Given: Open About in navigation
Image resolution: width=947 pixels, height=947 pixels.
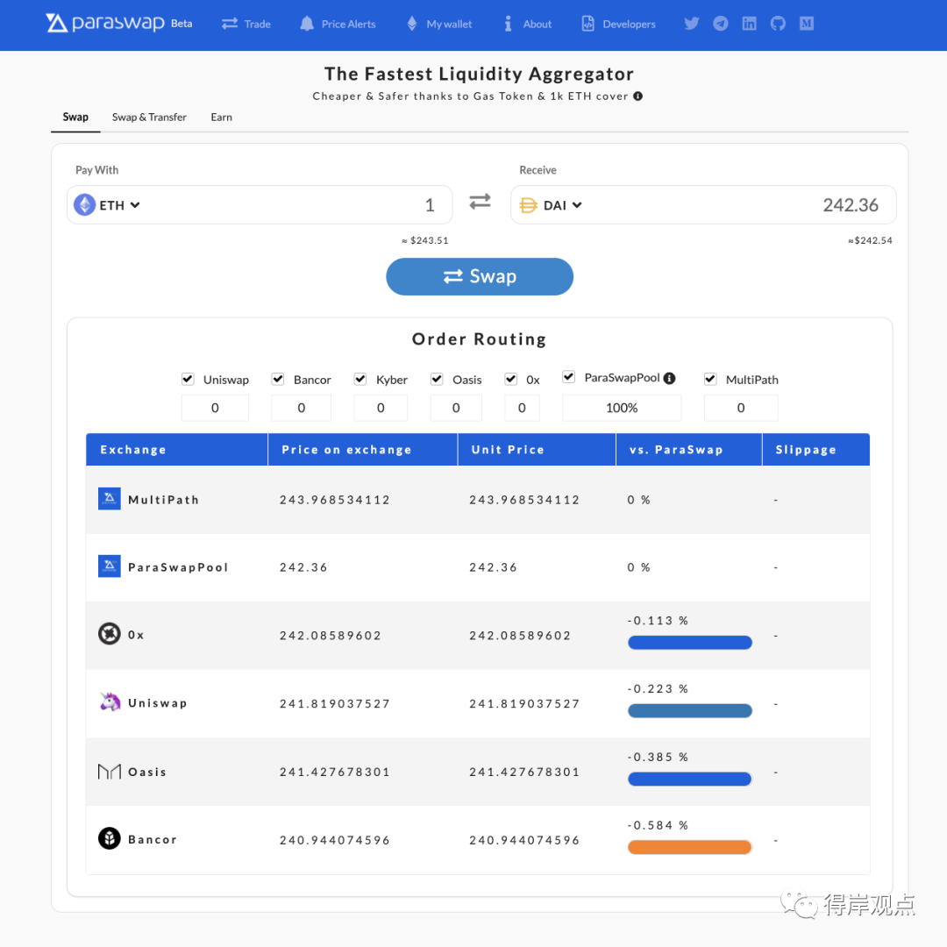Looking at the screenshot, I should click(528, 25).
